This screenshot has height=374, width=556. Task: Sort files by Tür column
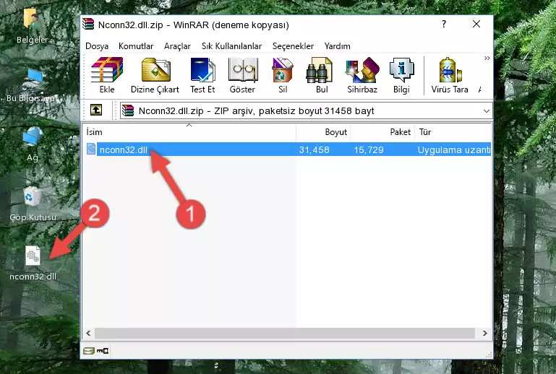[453, 132]
